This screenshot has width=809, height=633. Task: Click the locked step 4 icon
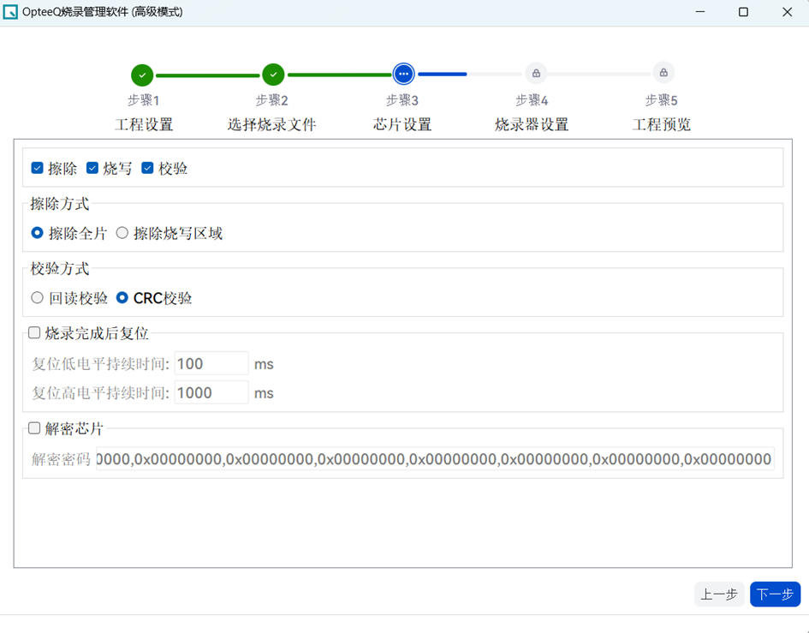point(536,74)
